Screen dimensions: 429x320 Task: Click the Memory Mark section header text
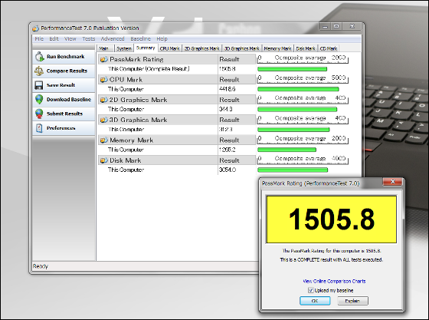tap(131, 140)
